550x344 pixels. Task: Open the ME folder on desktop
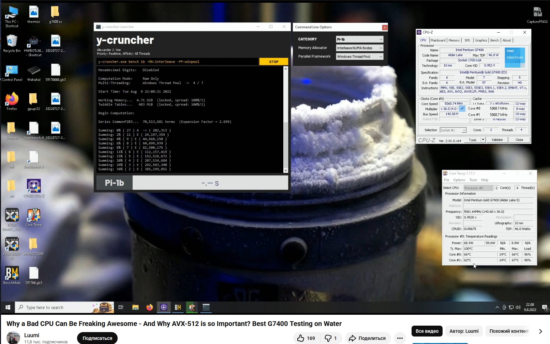pyautogui.click(x=12, y=160)
